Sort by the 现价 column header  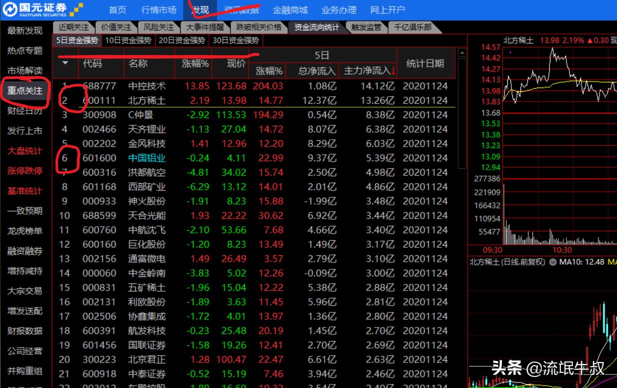coord(231,63)
